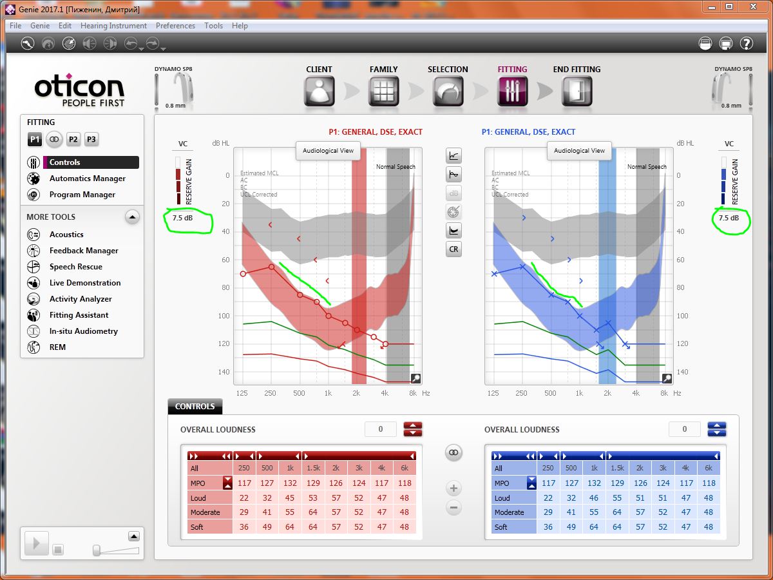Expand the red MPO row toggle arrow

(227, 483)
